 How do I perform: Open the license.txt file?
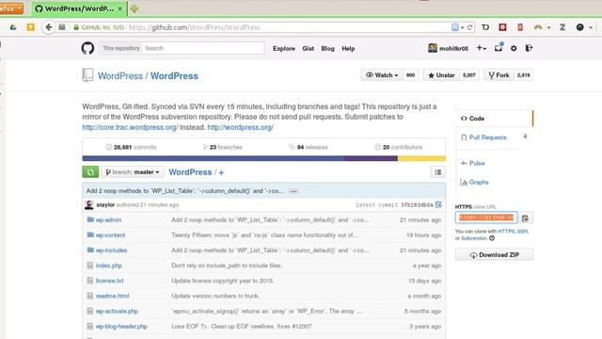(x=110, y=281)
